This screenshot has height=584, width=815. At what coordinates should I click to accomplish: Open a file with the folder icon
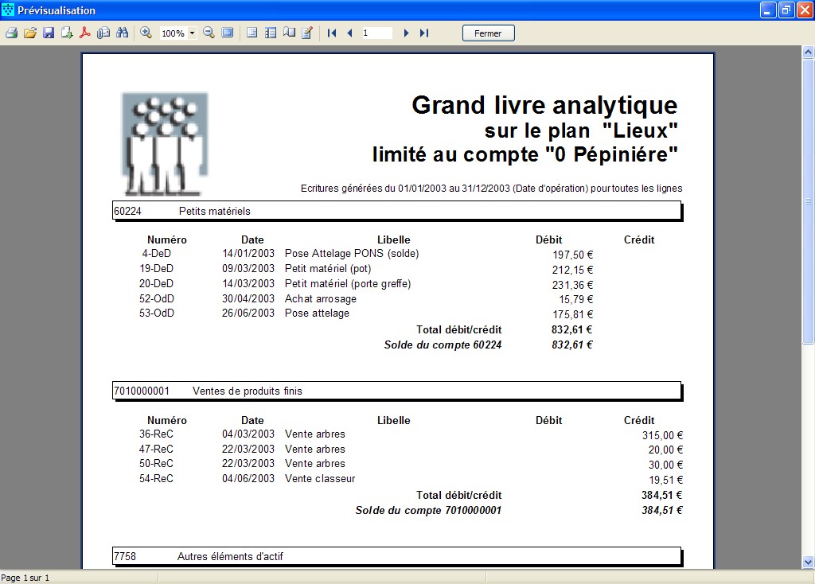(30, 33)
